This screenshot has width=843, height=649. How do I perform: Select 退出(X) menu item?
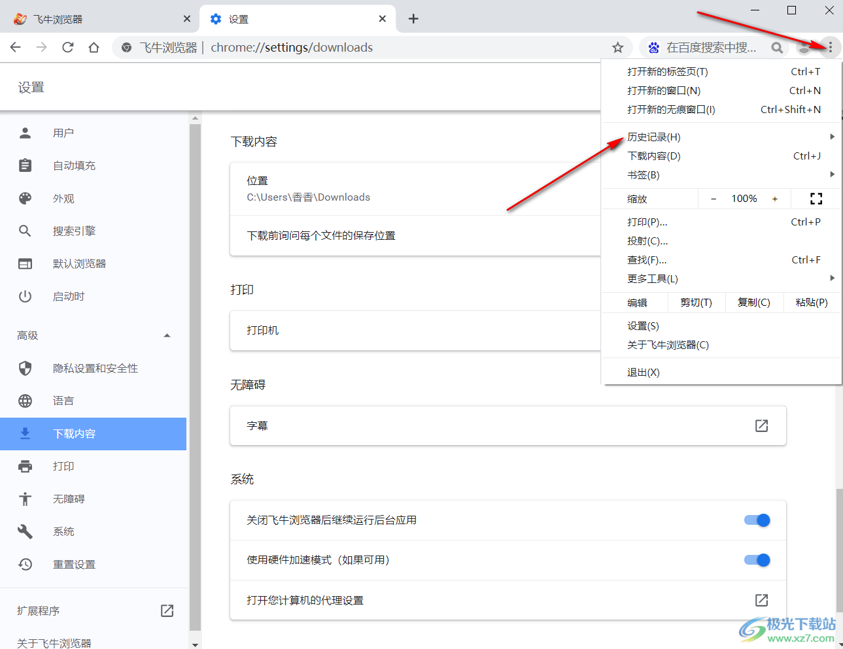tap(722, 373)
